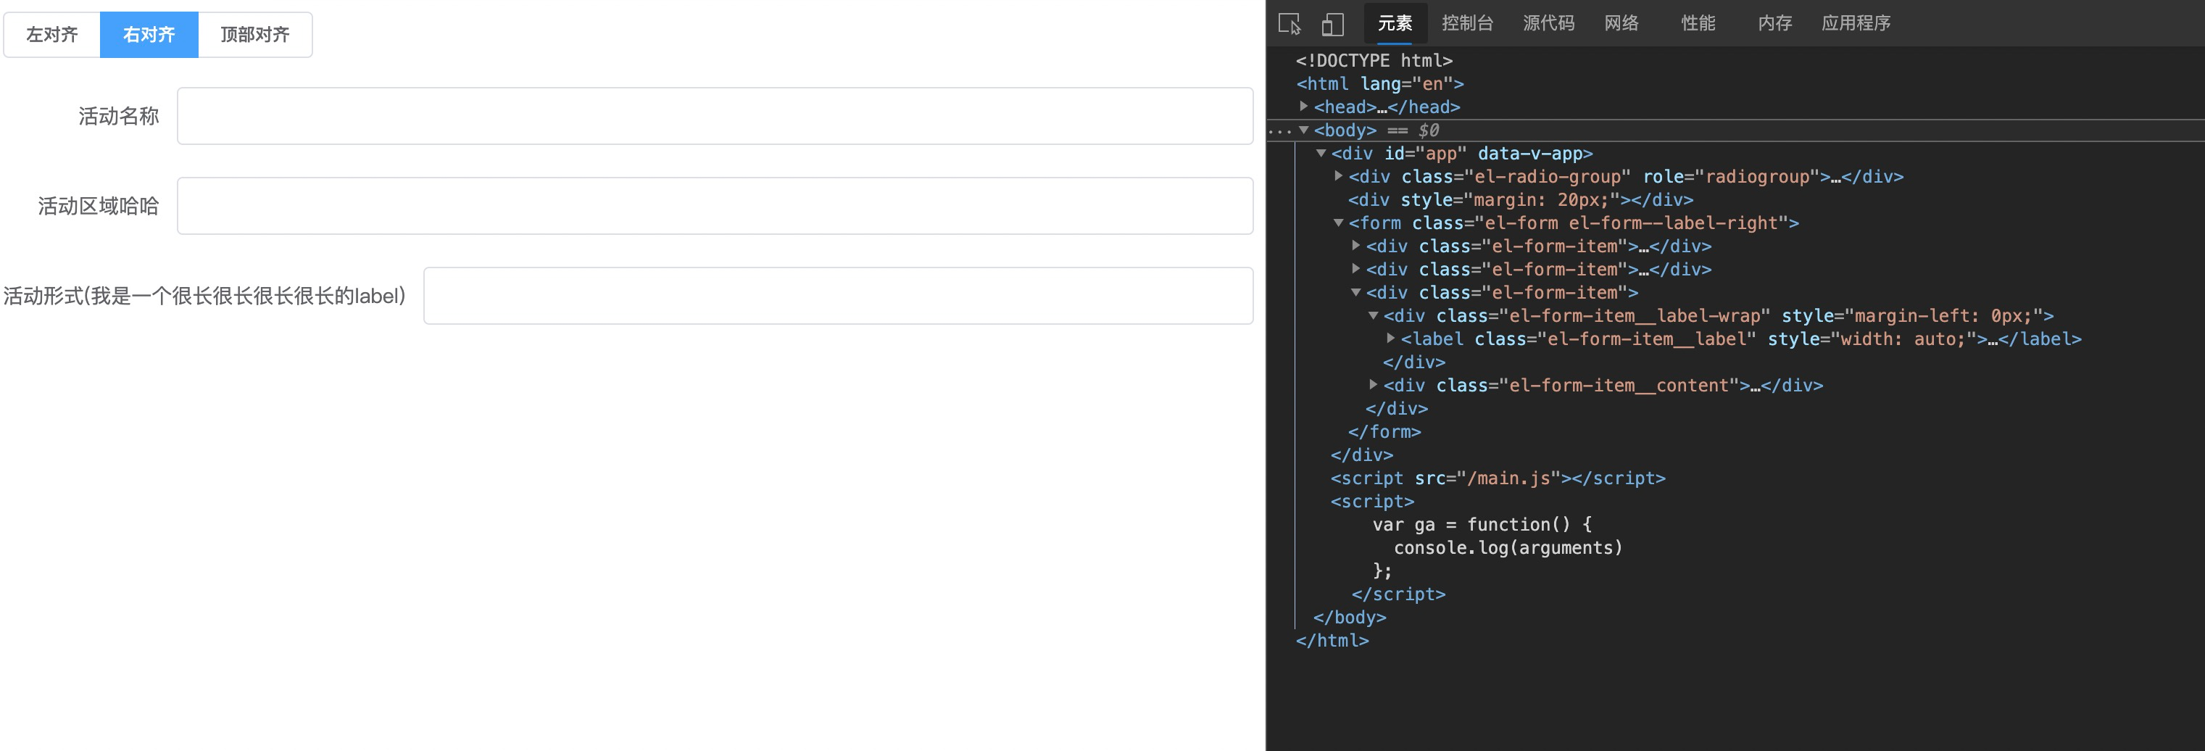Viewport: 2205px width, 751px height.
Task: Expand the head element node
Action: (x=1304, y=106)
